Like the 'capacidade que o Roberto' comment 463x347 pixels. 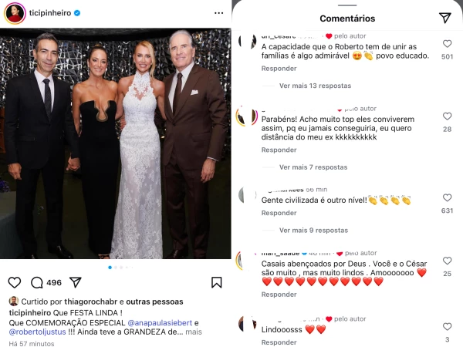[x=447, y=45]
